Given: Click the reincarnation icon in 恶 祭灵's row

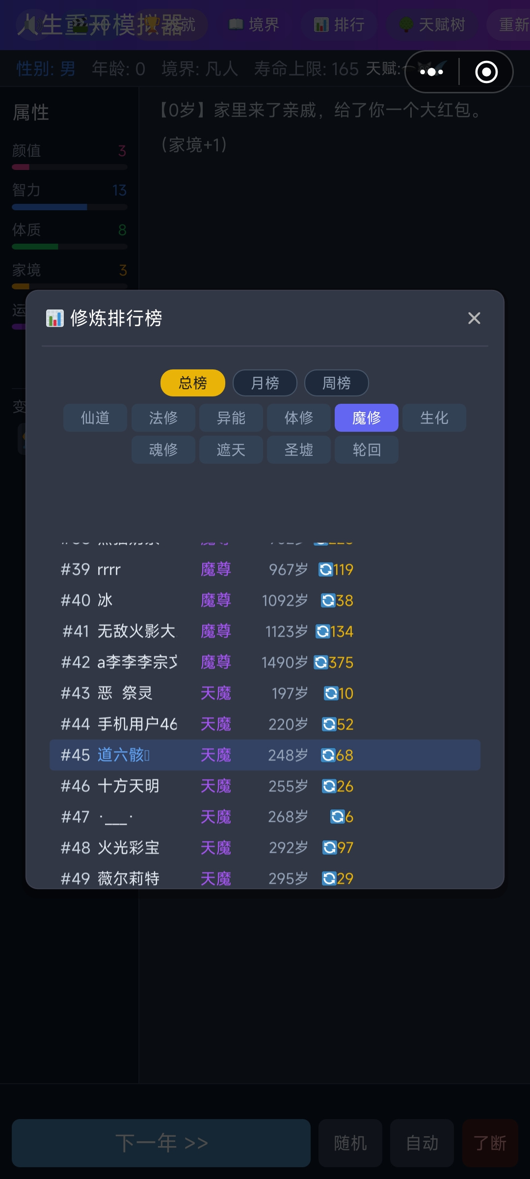Looking at the screenshot, I should click(x=331, y=694).
